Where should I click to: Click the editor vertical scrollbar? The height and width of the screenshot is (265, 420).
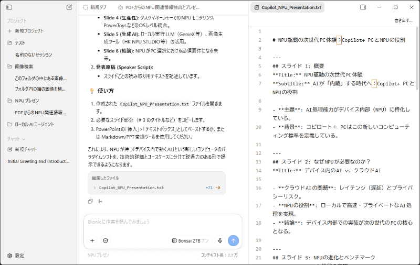coord(417,59)
